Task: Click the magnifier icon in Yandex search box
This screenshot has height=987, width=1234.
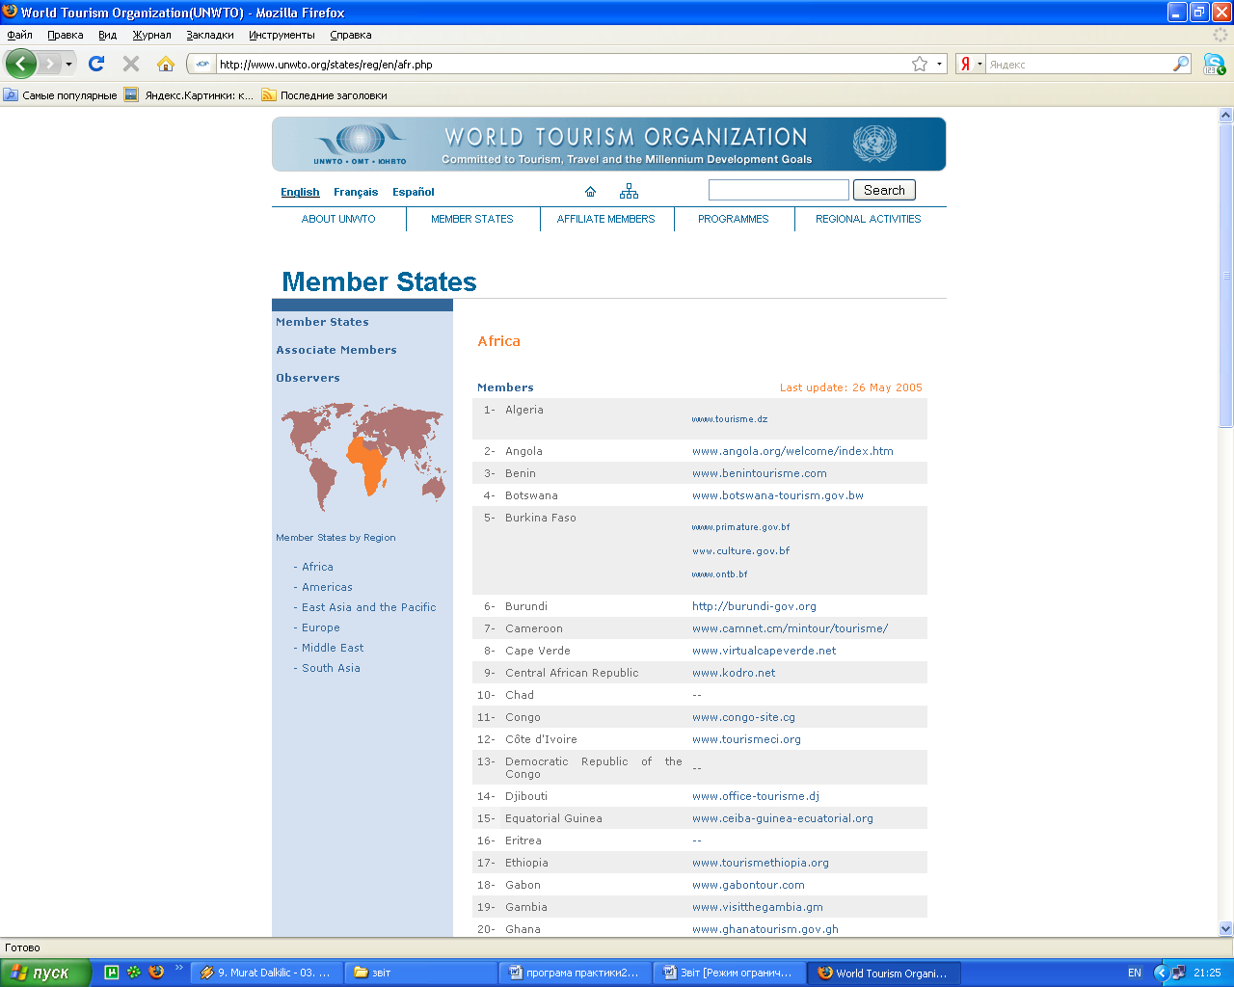Action: (1181, 64)
